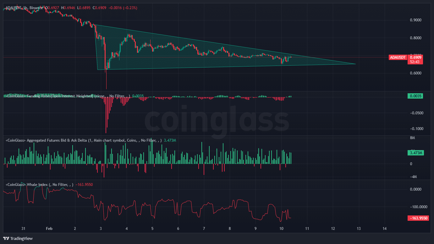Click the red −163.9550 axis label

418,218
